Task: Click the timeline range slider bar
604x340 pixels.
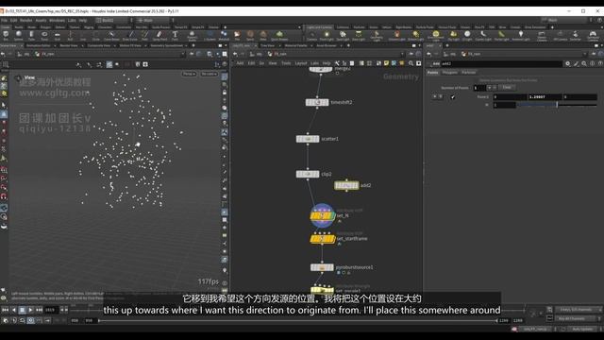Action: point(297,321)
